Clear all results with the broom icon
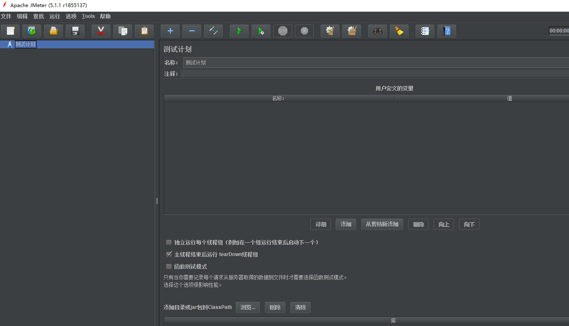This screenshot has height=326, width=569. tap(399, 31)
